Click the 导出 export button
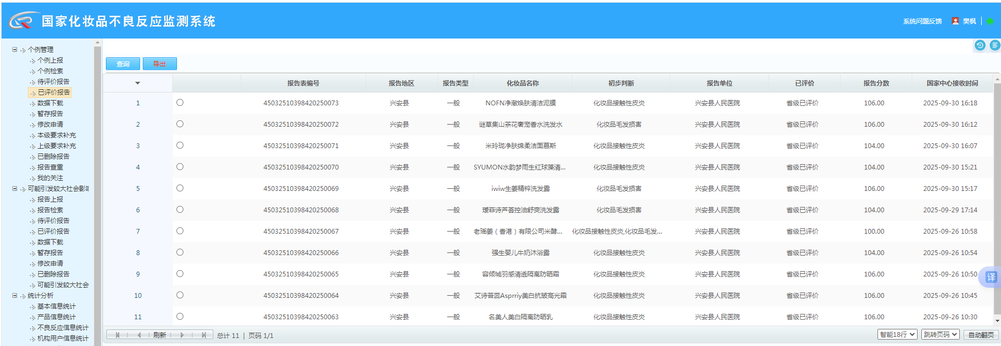This screenshot has height=346, width=1001. click(159, 64)
